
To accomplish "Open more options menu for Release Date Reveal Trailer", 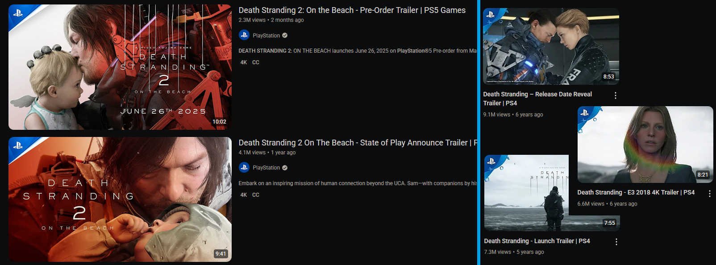I will tap(616, 95).
